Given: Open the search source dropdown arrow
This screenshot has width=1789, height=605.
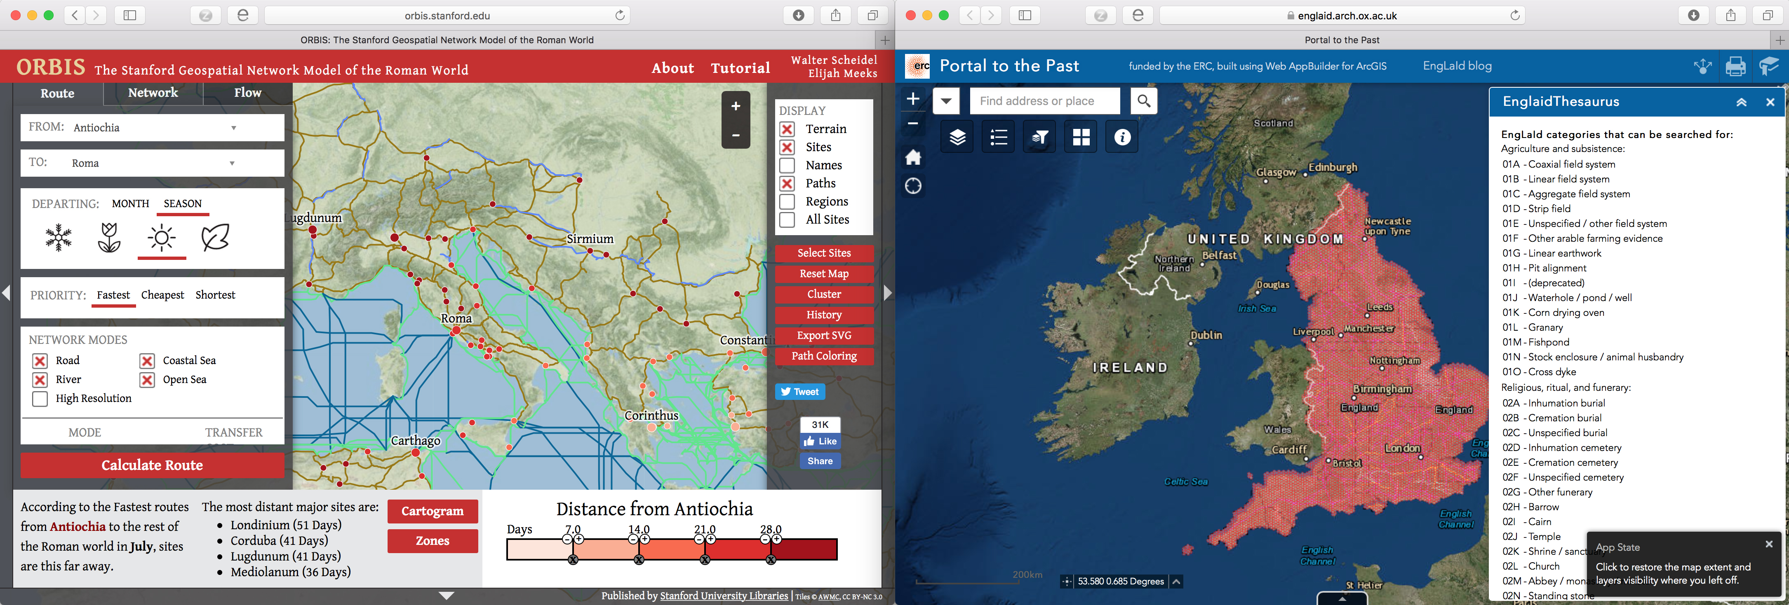Looking at the screenshot, I should (x=946, y=101).
